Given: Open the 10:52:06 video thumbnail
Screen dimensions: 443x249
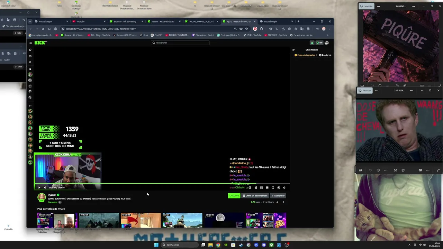Looking at the screenshot, I should [99, 220].
